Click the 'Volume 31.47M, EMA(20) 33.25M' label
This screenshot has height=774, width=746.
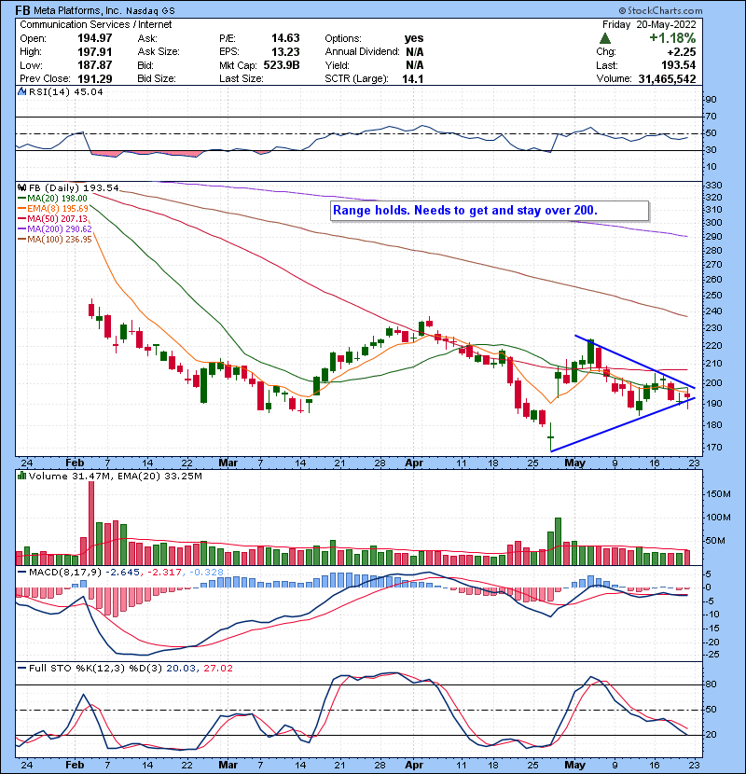click(116, 476)
